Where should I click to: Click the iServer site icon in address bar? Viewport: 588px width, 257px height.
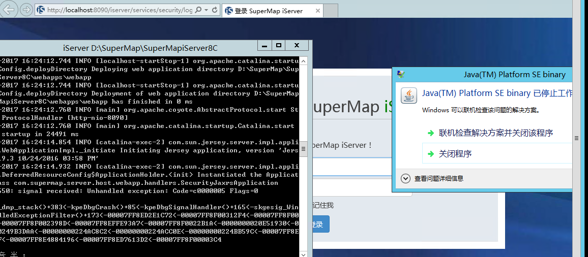pyautogui.click(x=41, y=10)
